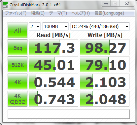This screenshot has width=137, height=125.
Task: Start the 4K QD32 benchmark
Action: point(17,99)
